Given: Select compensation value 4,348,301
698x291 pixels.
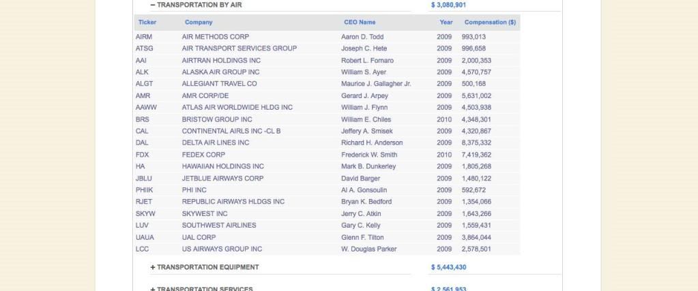Looking at the screenshot, I should (x=476, y=119).
